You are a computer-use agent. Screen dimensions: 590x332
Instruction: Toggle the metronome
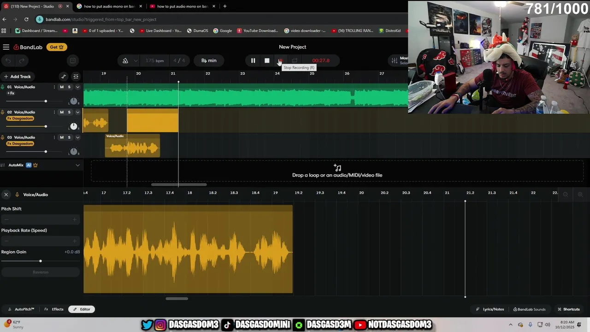pyautogui.click(x=125, y=60)
